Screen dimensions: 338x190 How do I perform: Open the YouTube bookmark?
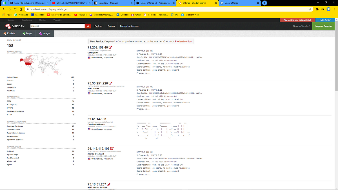(x=80, y=15)
